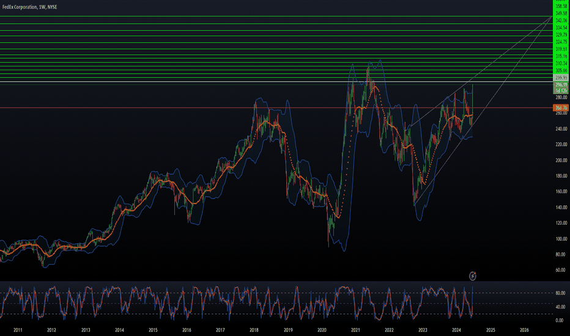The width and height of the screenshot is (570, 336).
Task: Click the FedEx Corporation, 1W, NYSE chart title
Action: pos(29,7)
